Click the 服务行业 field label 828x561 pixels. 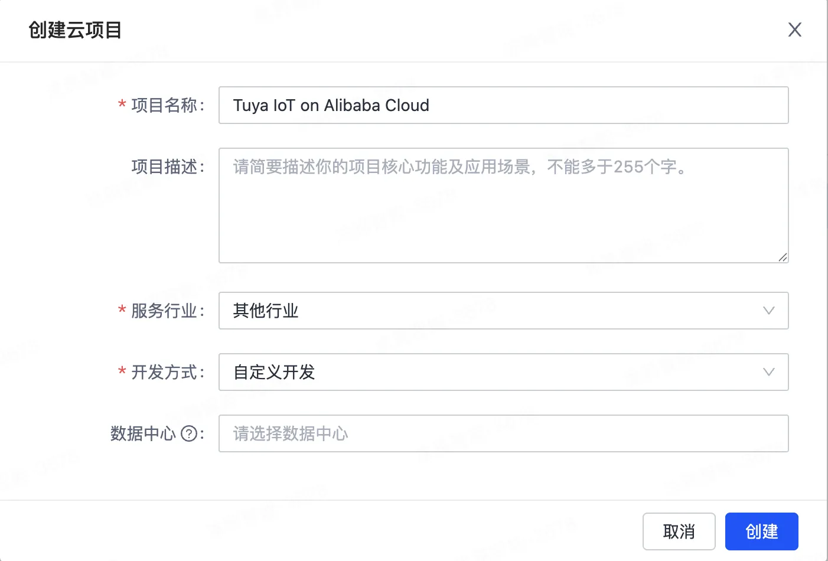[x=164, y=311]
